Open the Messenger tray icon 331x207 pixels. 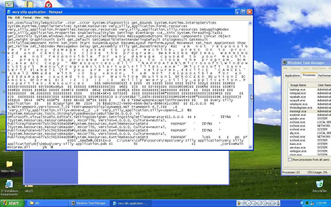[312, 203]
